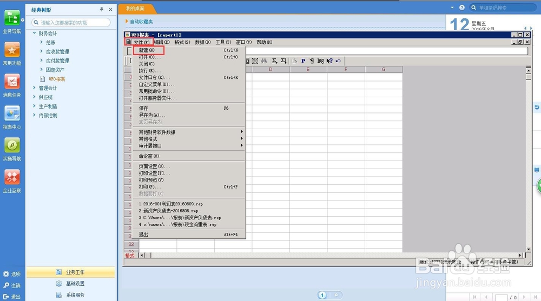
Task: Open the 文件 menu
Action: click(x=142, y=42)
